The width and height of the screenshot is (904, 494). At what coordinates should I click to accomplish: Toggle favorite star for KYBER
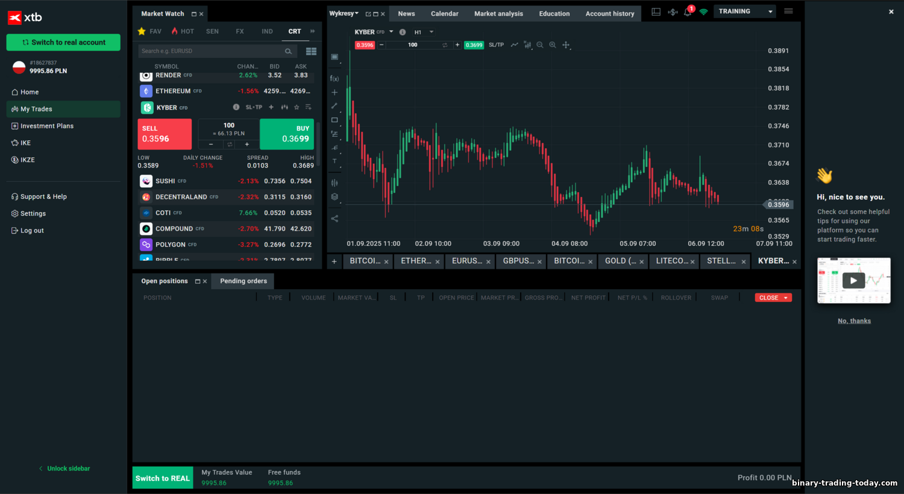pyautogui.click(x=297, y=107)
